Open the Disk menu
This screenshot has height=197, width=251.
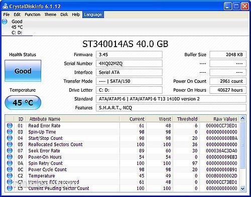coord(64,15)
